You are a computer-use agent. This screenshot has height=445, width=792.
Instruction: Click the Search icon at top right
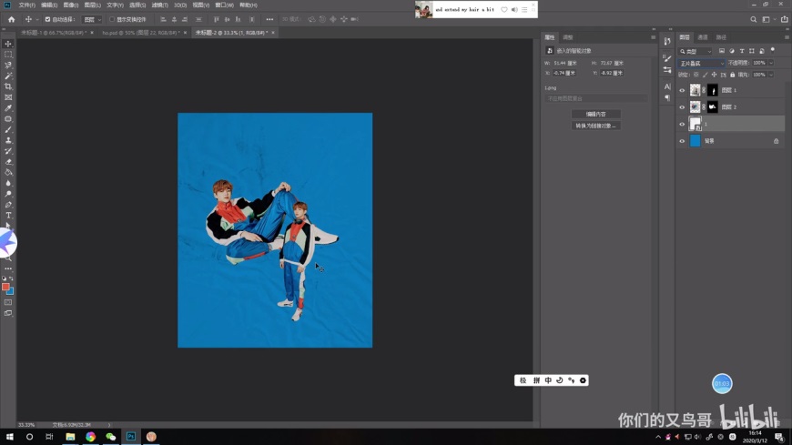753,19
